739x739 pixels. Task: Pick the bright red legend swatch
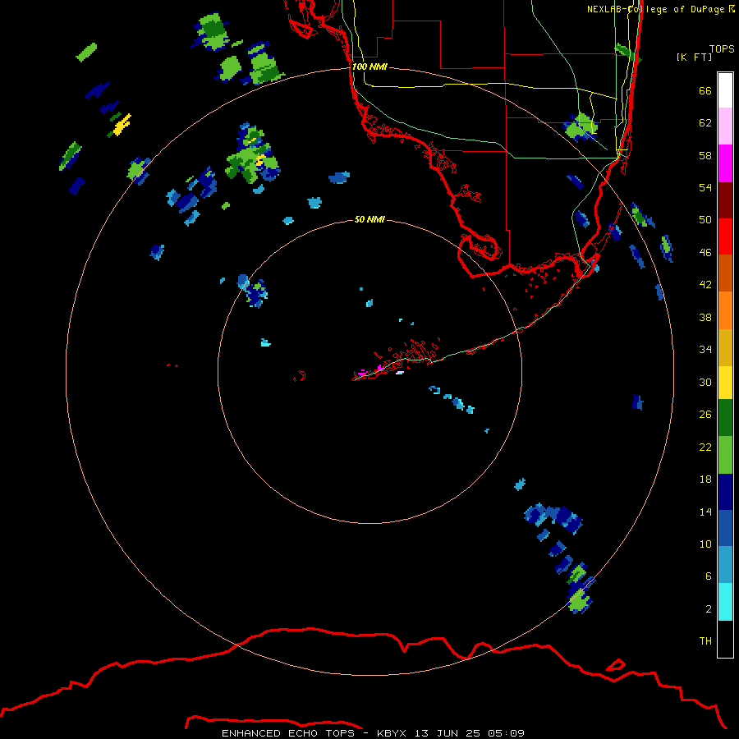tap(725, 236)
